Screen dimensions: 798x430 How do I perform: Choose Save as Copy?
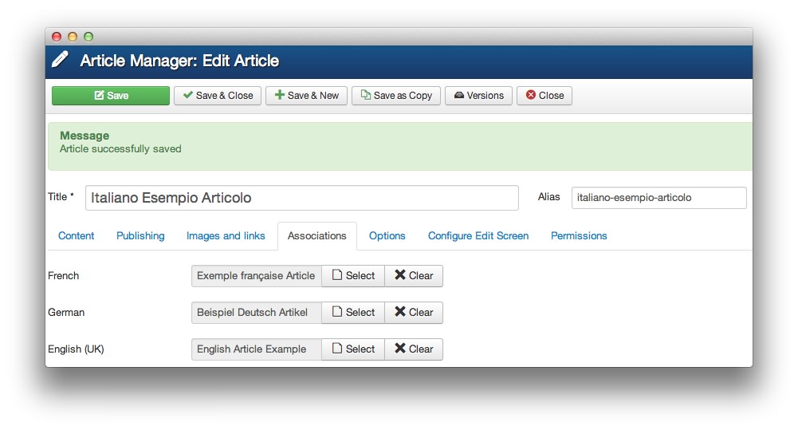(x=395, y=96)
